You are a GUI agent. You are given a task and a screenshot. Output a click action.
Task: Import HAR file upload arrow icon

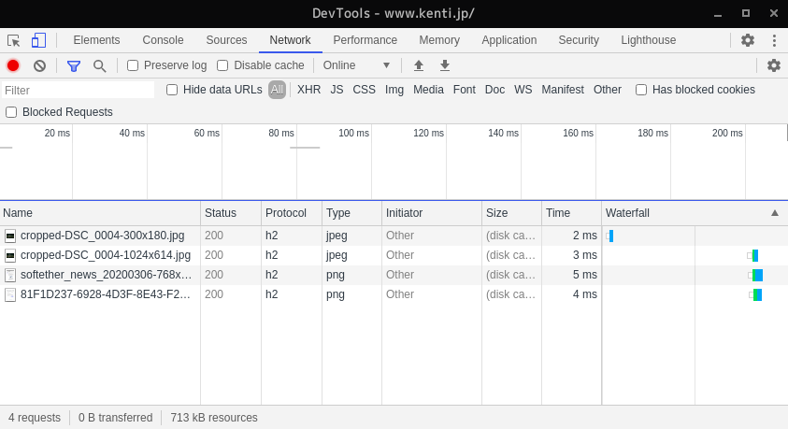[419, 65]
